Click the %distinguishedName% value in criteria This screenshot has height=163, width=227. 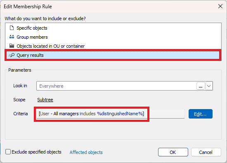pos(120,114)
